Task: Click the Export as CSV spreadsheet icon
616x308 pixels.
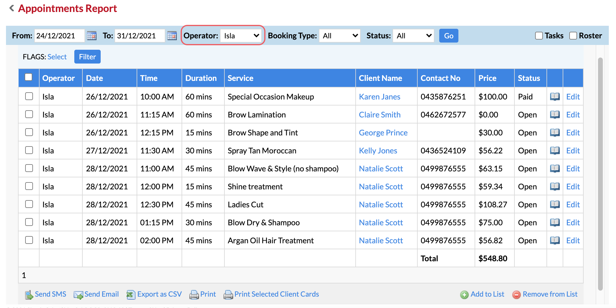Action: click(131, 295)
